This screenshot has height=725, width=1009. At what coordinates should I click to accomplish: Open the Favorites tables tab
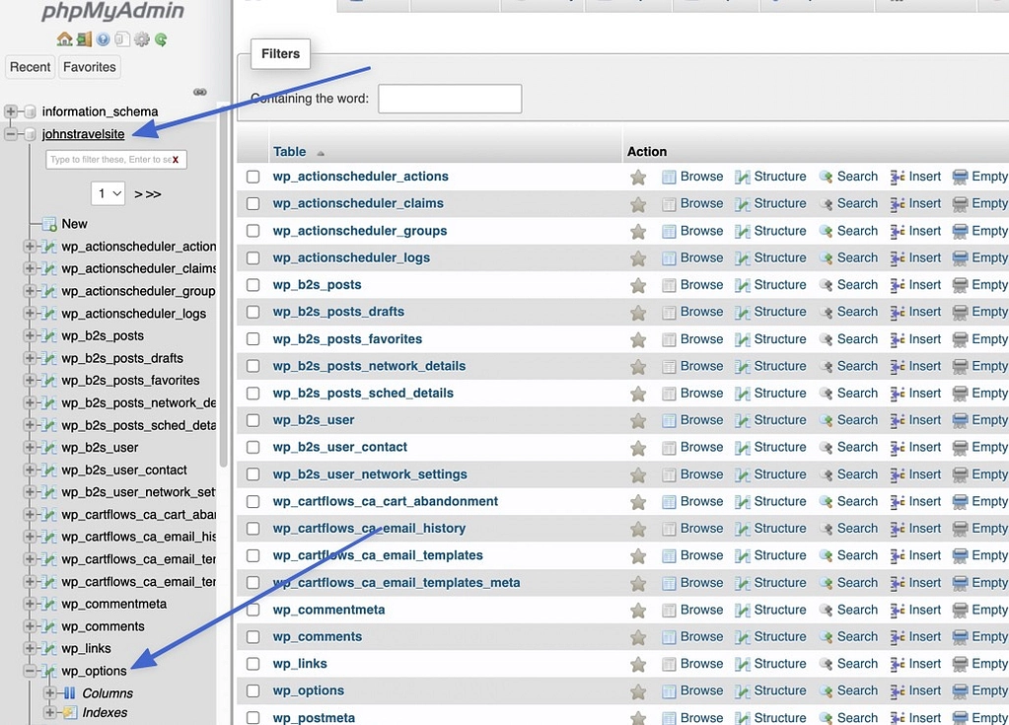90,67
